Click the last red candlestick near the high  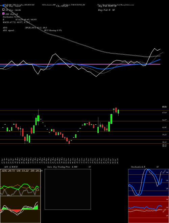pyautogui.click(x=116, y=110)
